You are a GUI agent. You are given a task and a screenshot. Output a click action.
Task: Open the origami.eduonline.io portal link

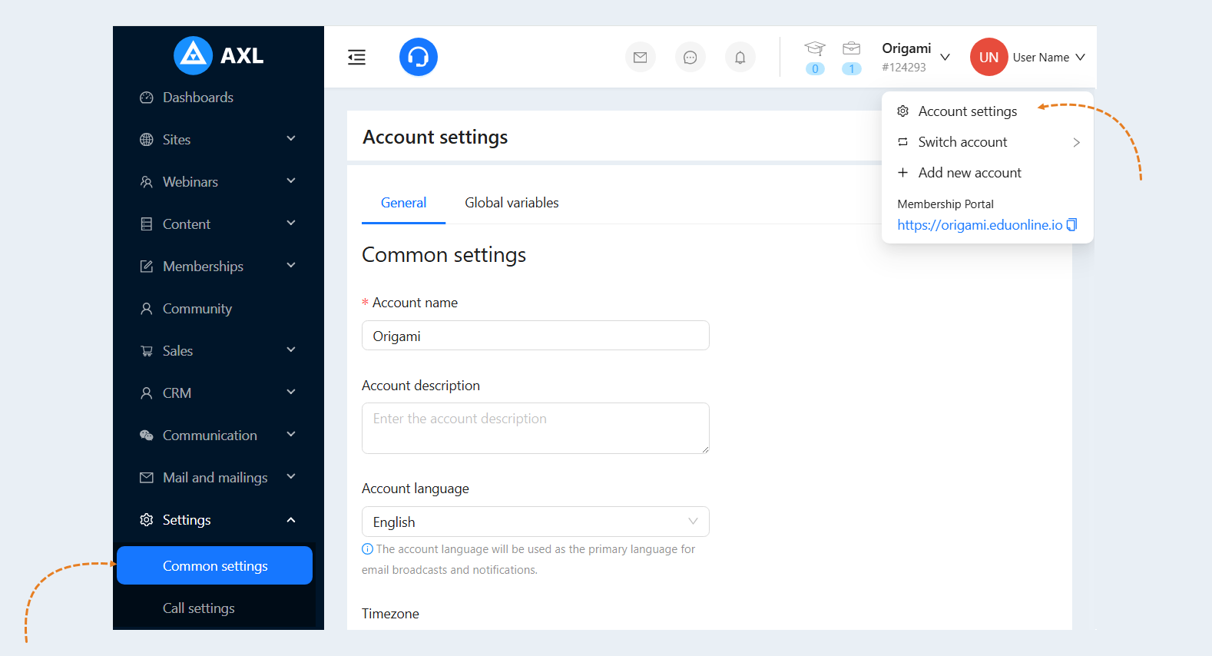pos(980,225)
